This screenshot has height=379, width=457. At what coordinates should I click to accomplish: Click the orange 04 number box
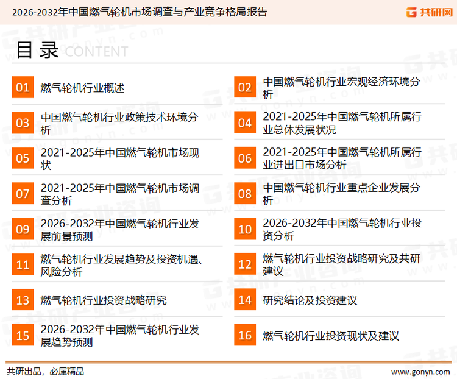(245, 122)
